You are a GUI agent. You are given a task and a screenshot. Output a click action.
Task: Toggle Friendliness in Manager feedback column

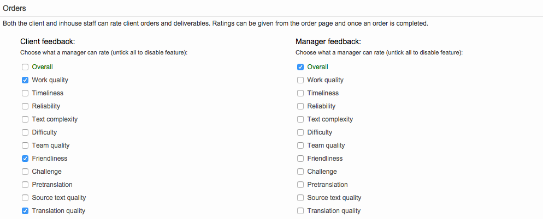tap(300, 159)
